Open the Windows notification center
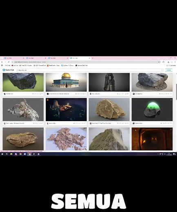 click(175, 154)
